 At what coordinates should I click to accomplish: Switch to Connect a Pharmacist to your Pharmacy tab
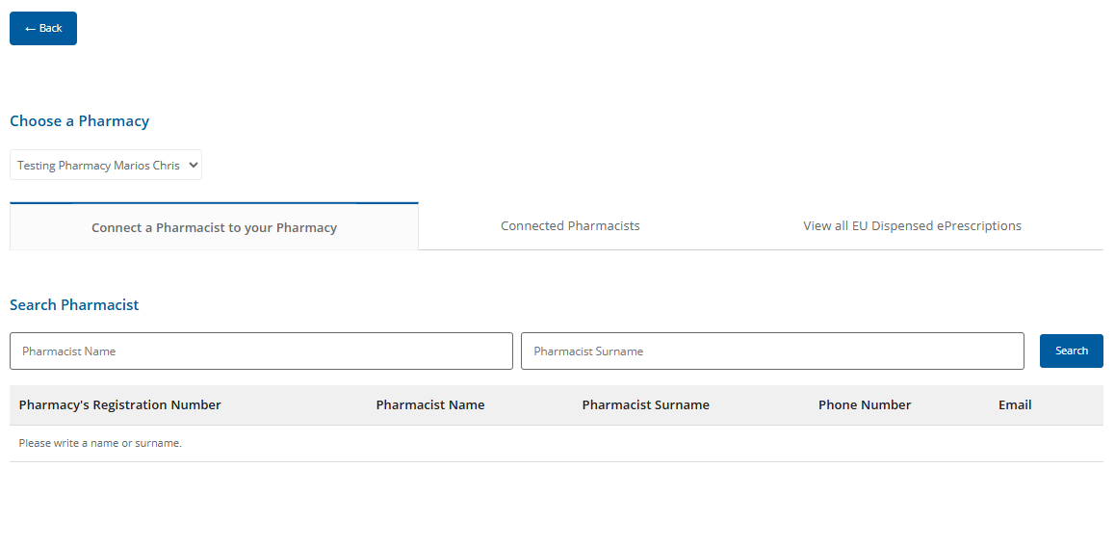coord(214,227)
